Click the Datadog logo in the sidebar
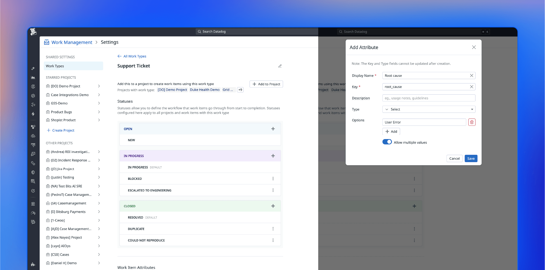 click(33, 32)
